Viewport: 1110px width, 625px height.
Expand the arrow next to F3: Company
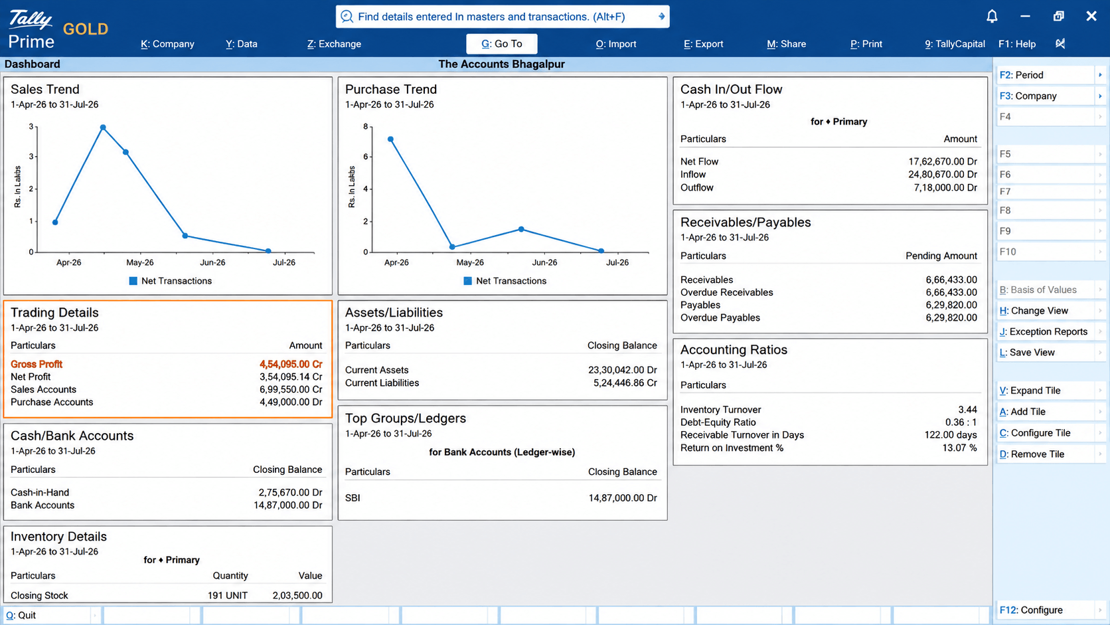(x=1100, y=96)
